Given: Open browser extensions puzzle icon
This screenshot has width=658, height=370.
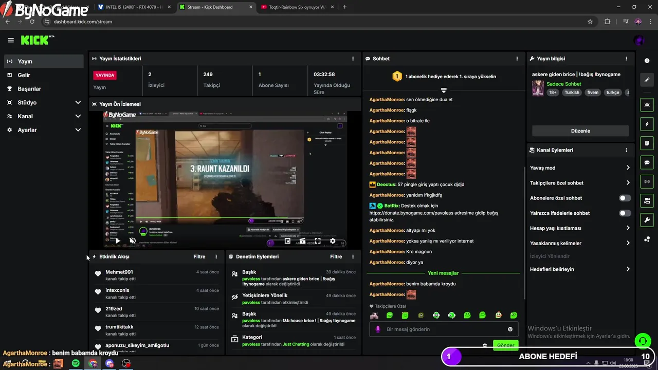Looking at the screenshot, I should 607,22.
